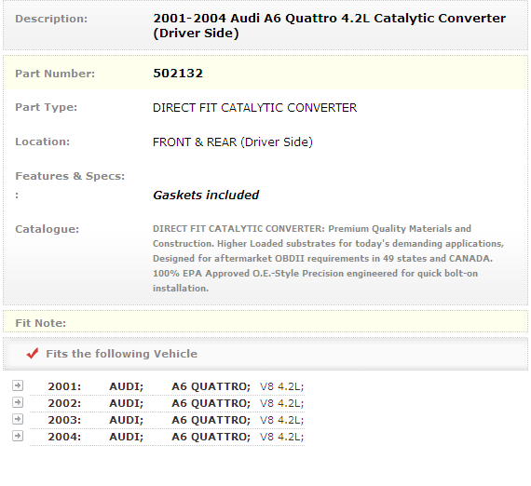The width and height of the screenshot is (531, 486).
Task: Click Gaskets included feature text
Action: point(206,196)
